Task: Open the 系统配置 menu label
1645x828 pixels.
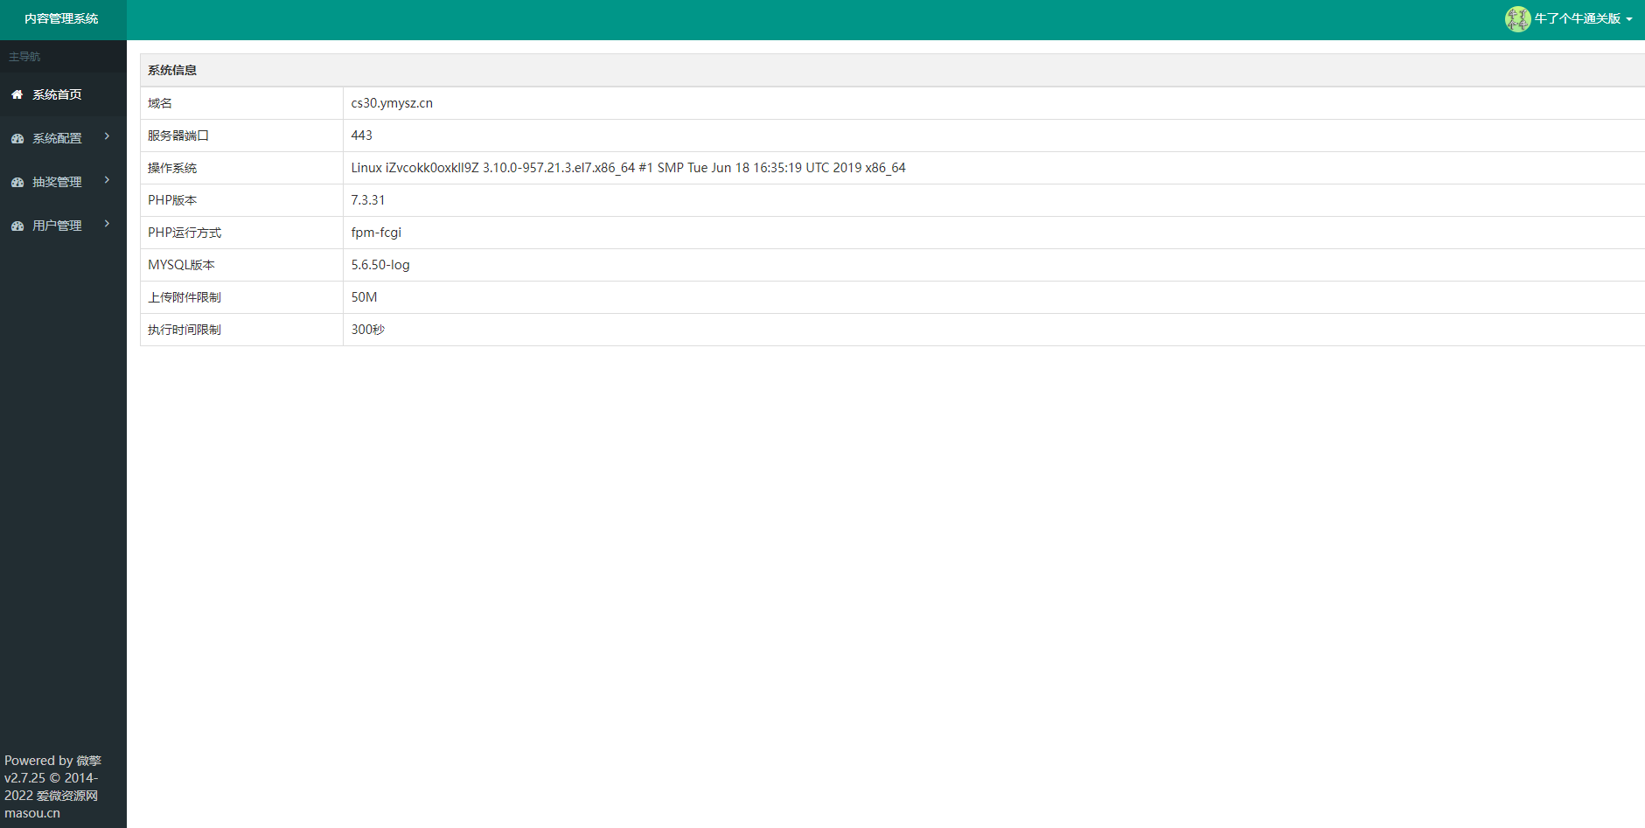Action: point(57,138)
